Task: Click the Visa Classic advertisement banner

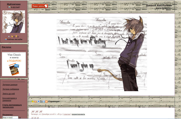Action: click(x=14, y=64)
